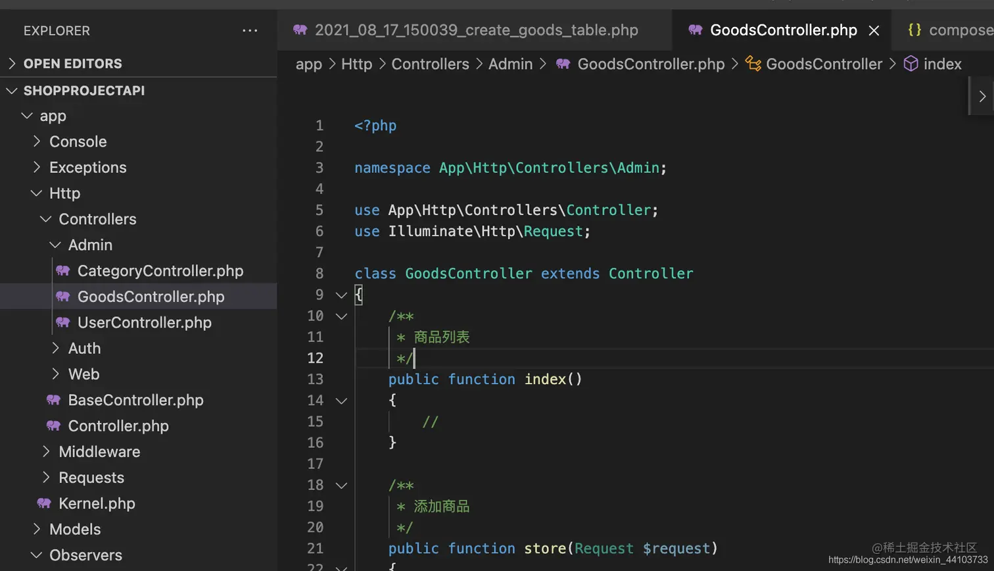Expand the Exceptions folder

click(x=37, y=167)
